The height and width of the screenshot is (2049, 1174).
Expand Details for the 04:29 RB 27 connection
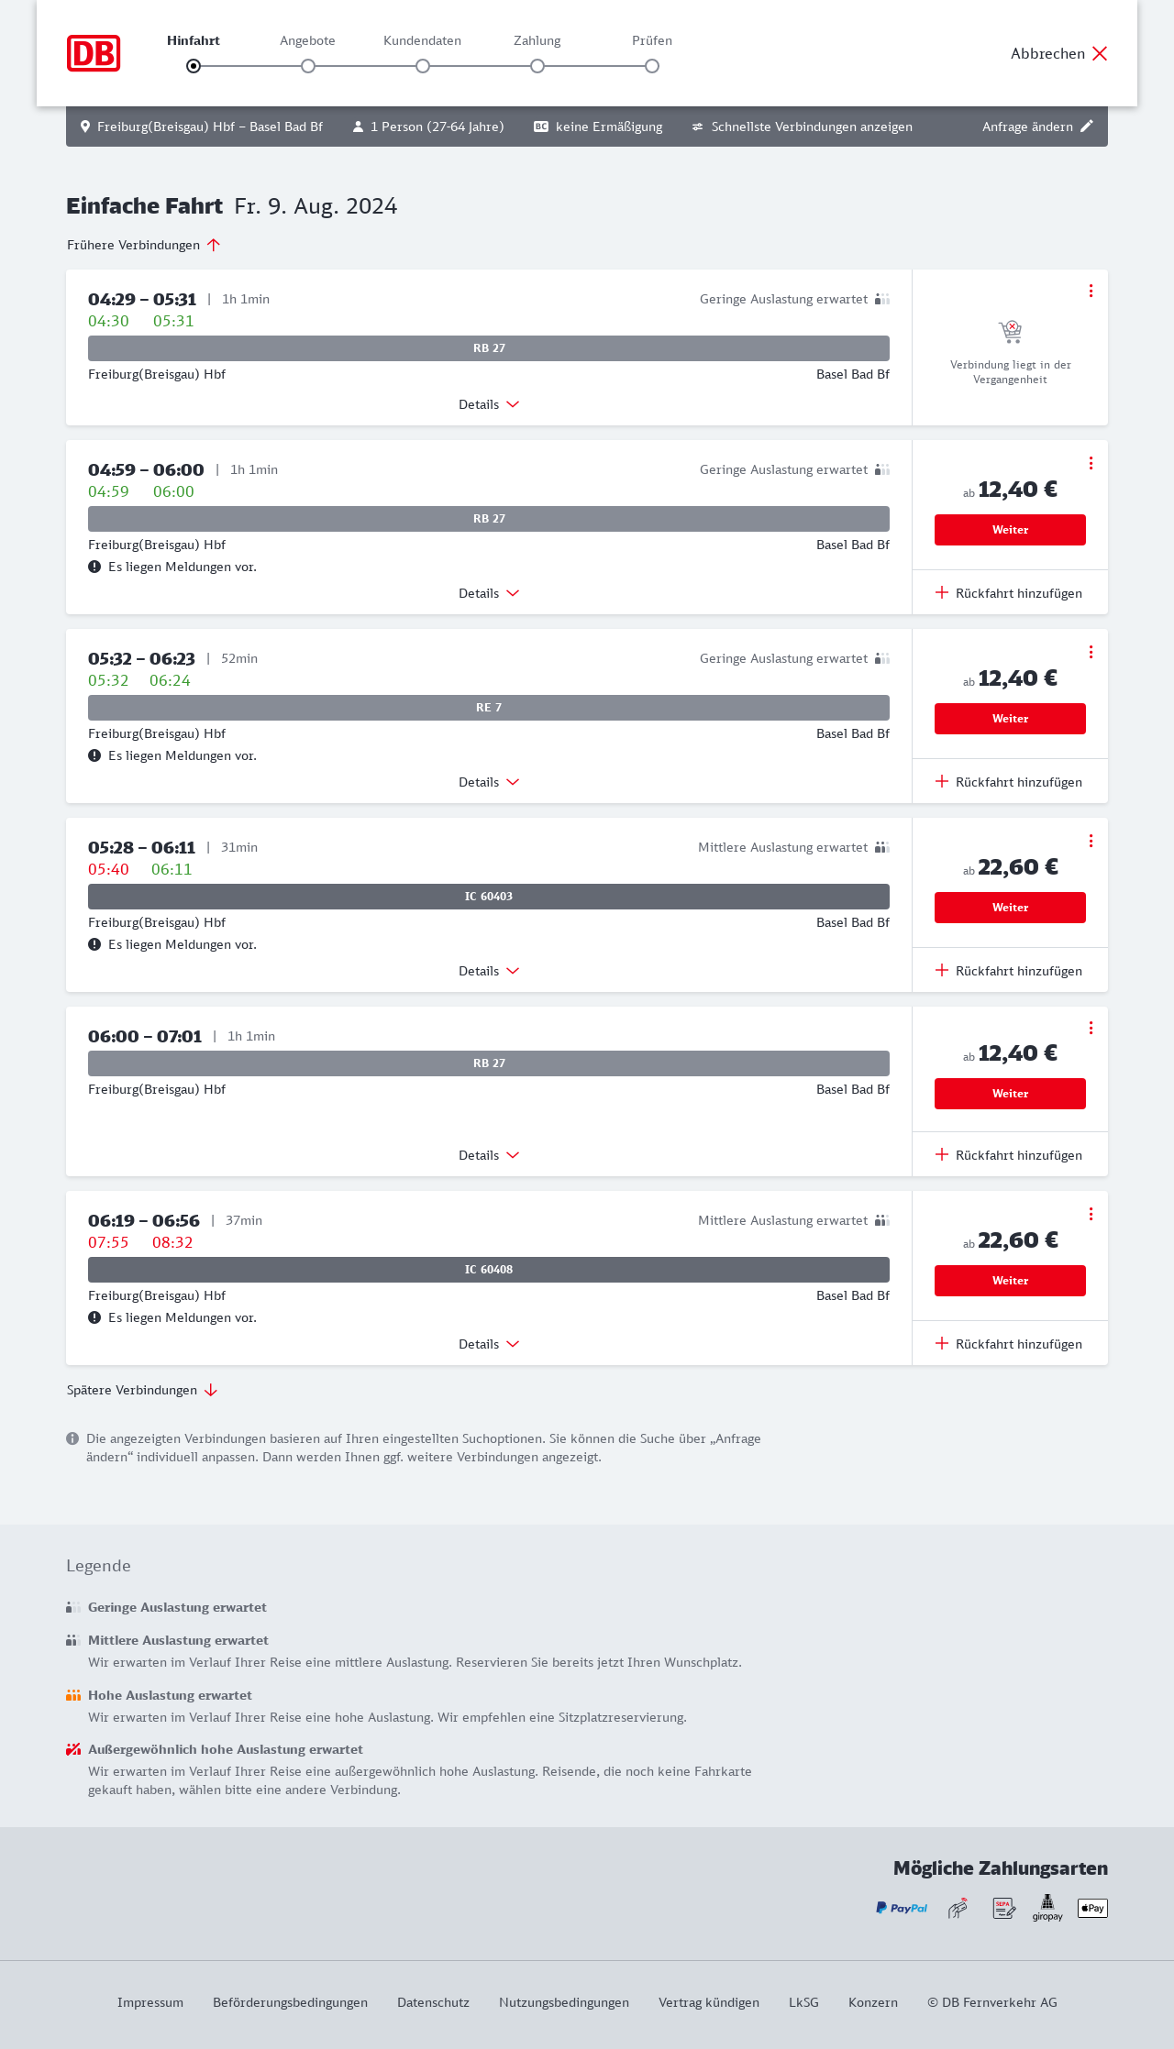(x=489, y=404)
